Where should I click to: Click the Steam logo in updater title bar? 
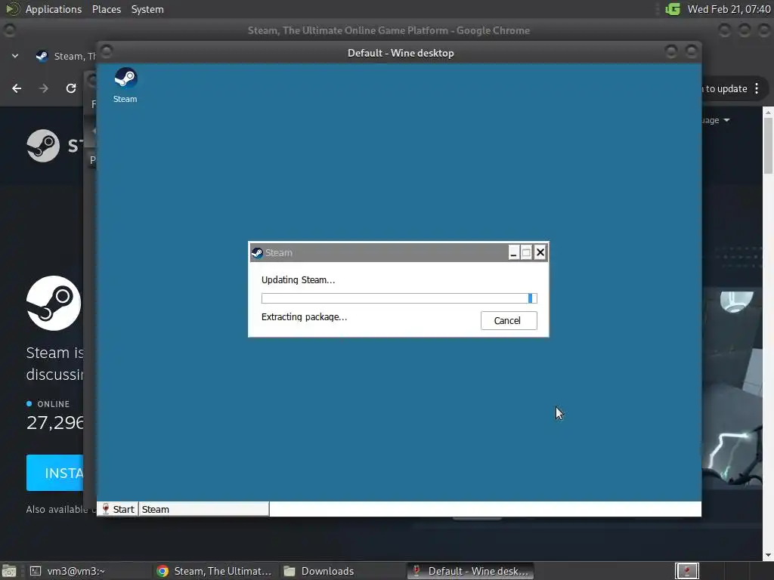point(257,252)
